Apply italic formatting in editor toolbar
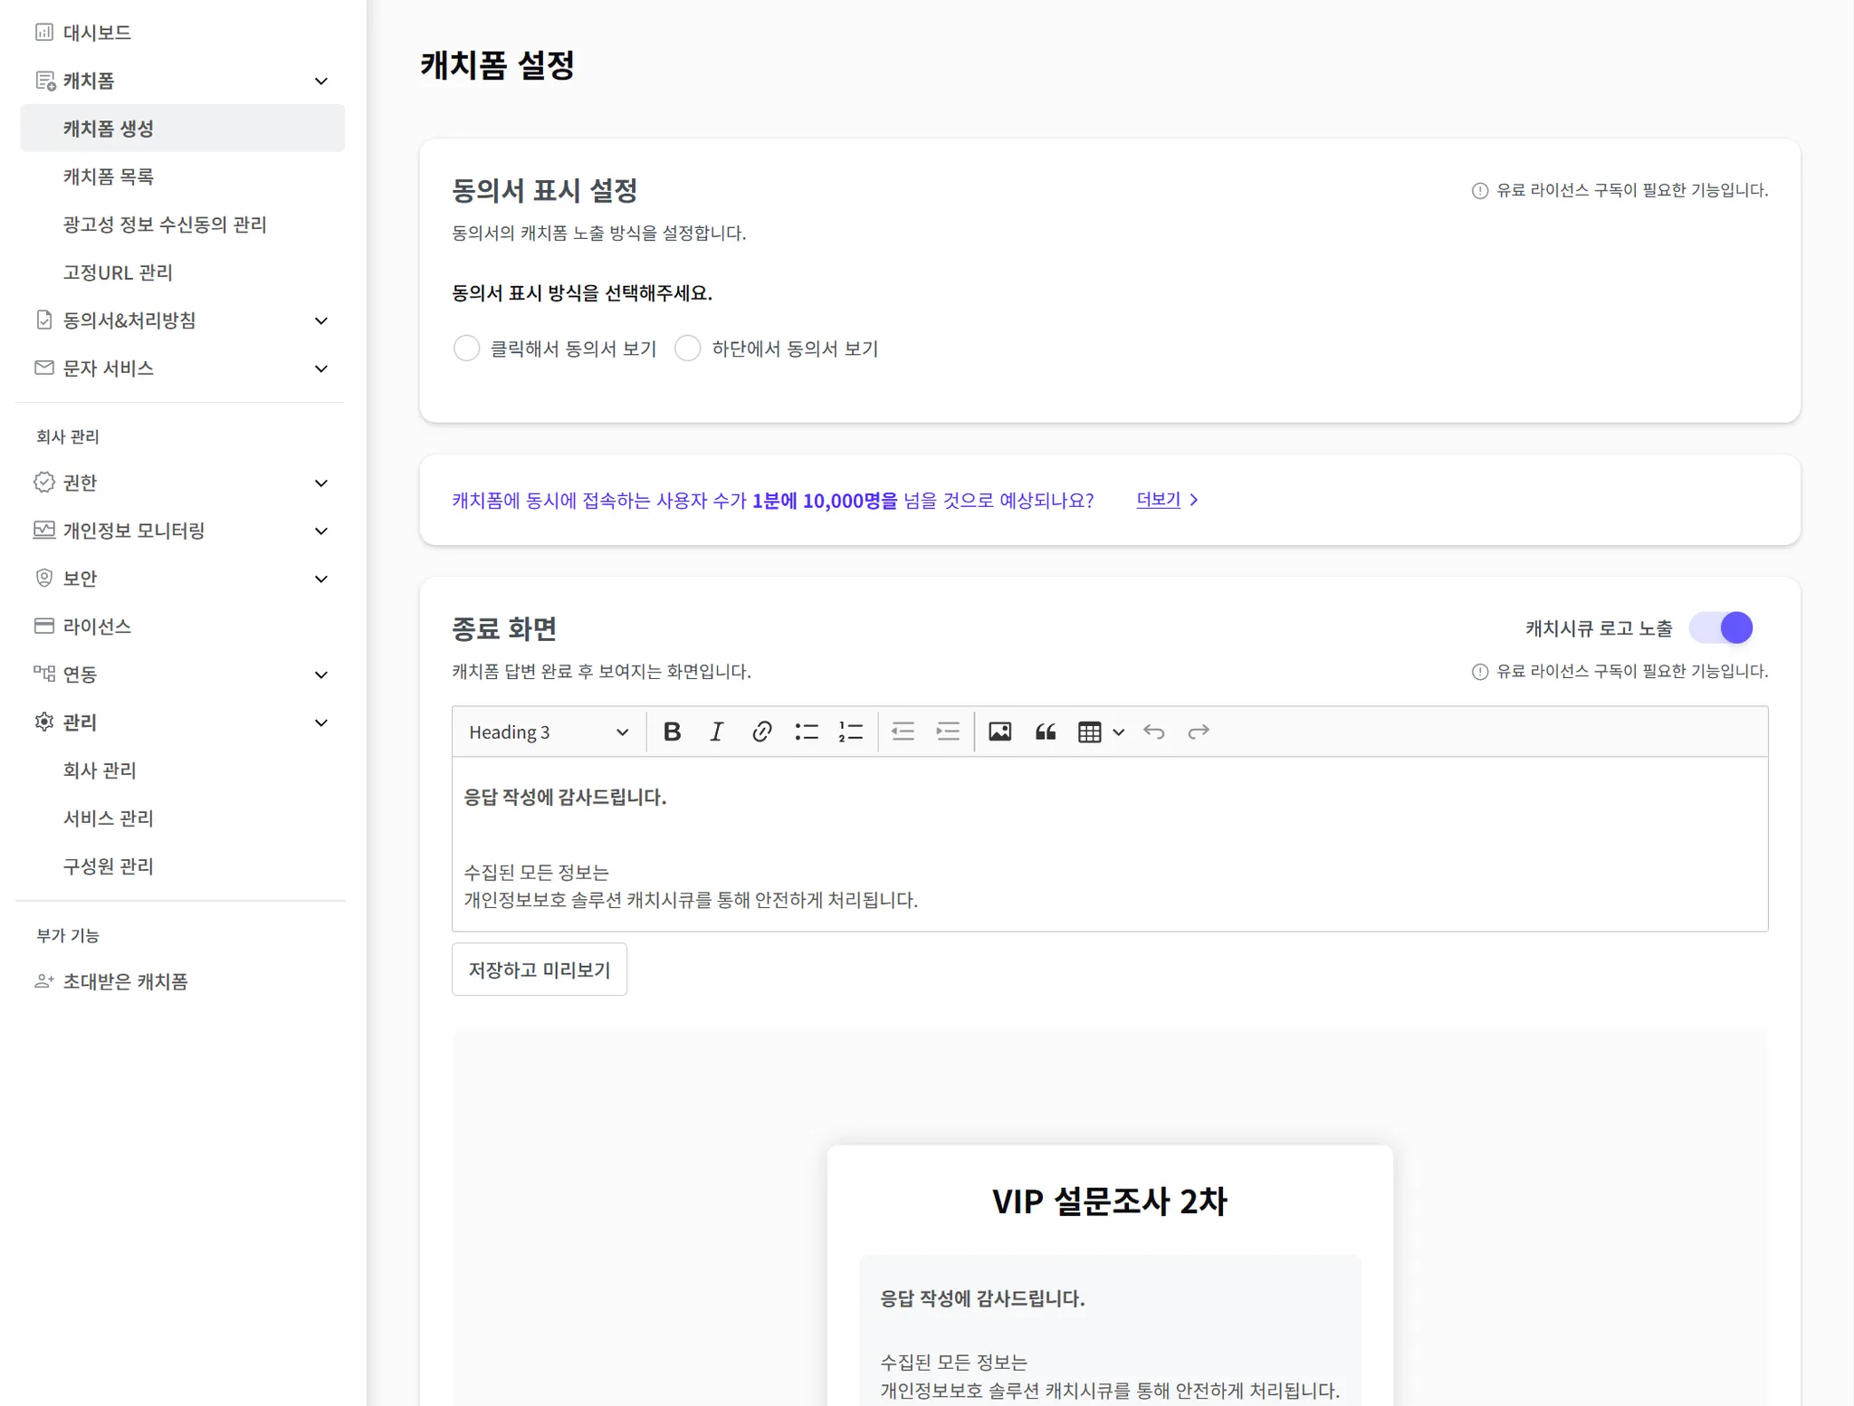The width and height of the screenshot is (1854, 1406). tap(716, 732)
